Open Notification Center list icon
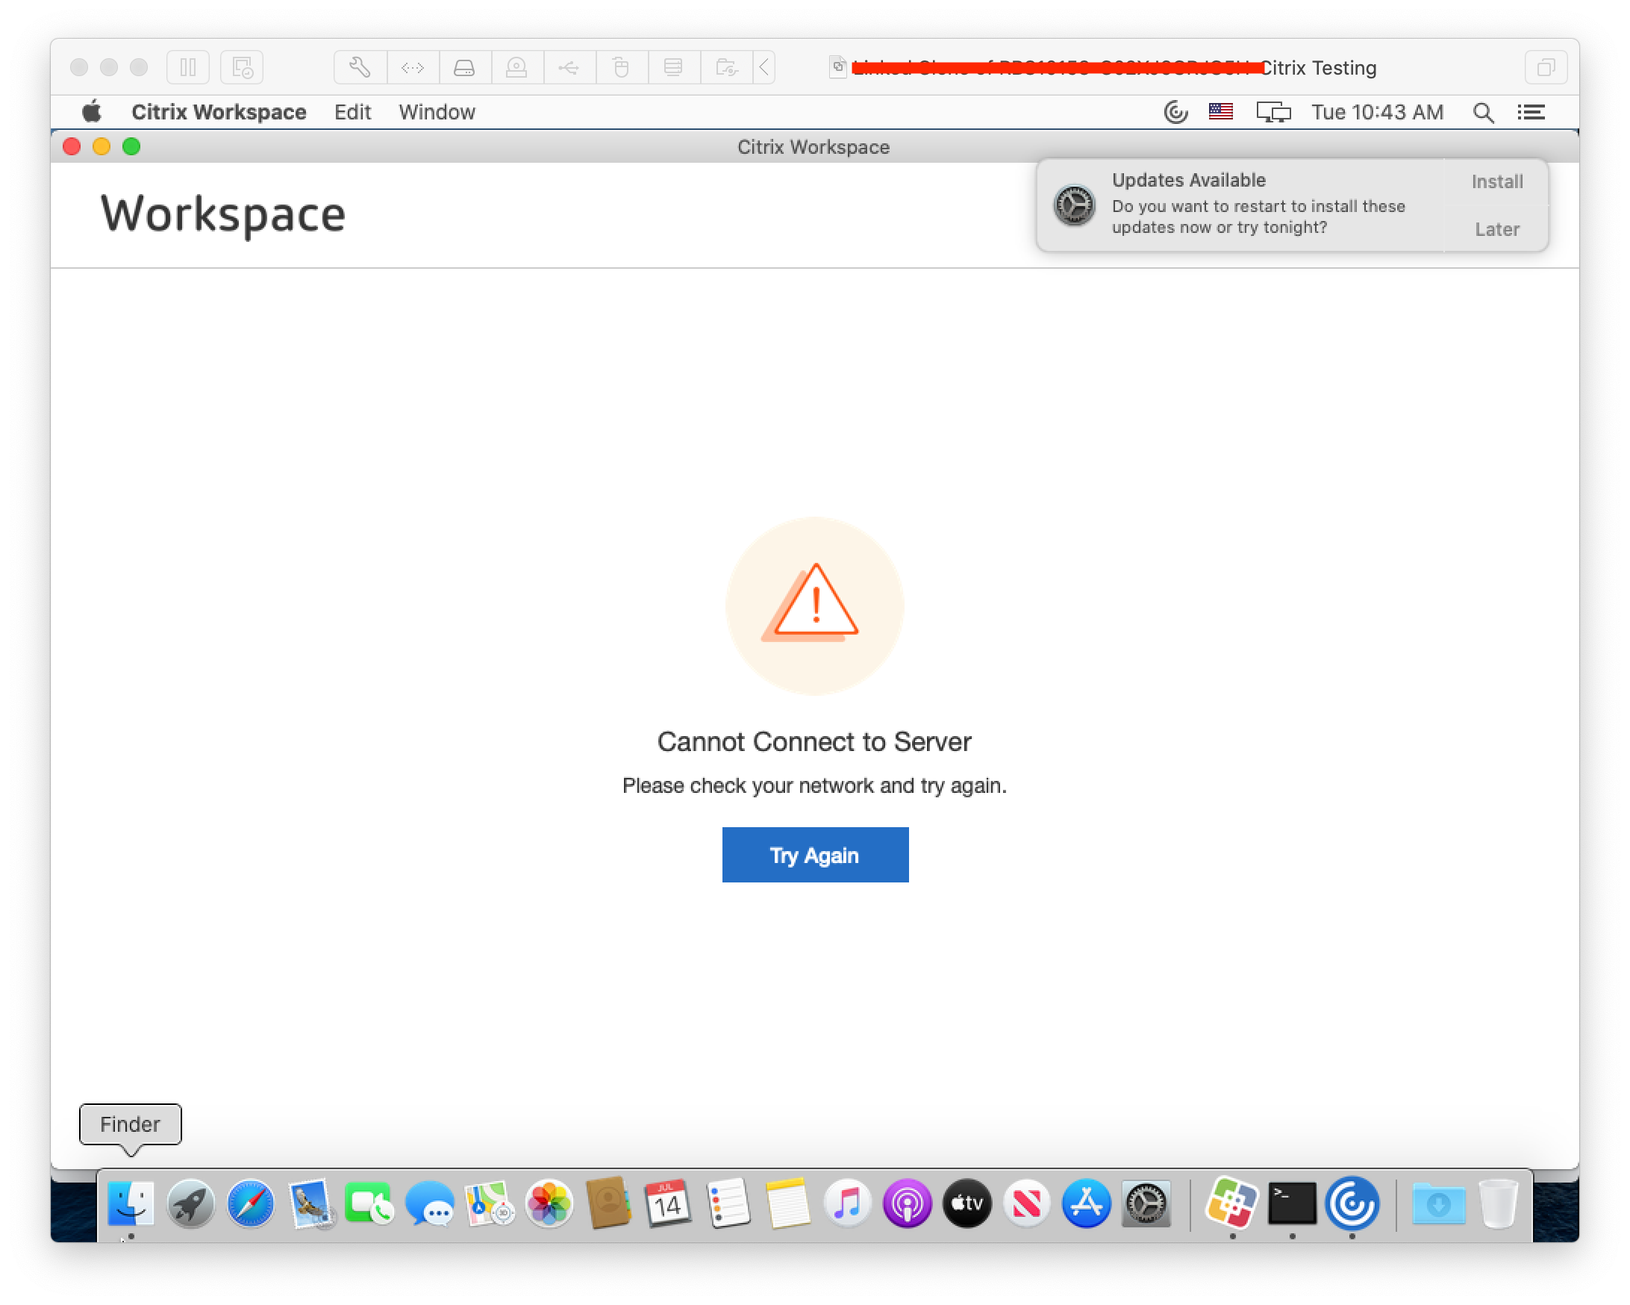Screen dimensions: 1630x1305 tap(1531, 112)
